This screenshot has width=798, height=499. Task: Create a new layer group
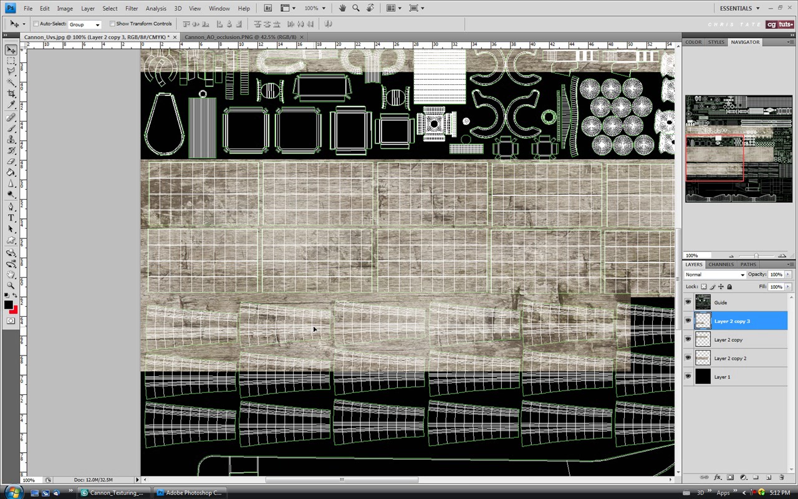pos(756,477)
